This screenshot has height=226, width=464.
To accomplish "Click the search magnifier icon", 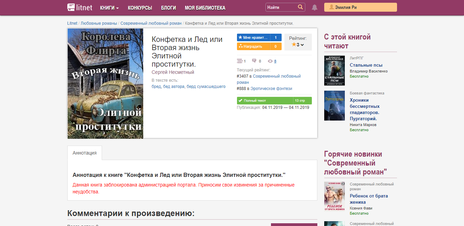I will click(300, 7).
